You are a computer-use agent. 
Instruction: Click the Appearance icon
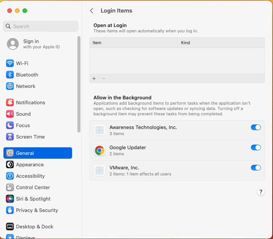[x=10, y=165]
